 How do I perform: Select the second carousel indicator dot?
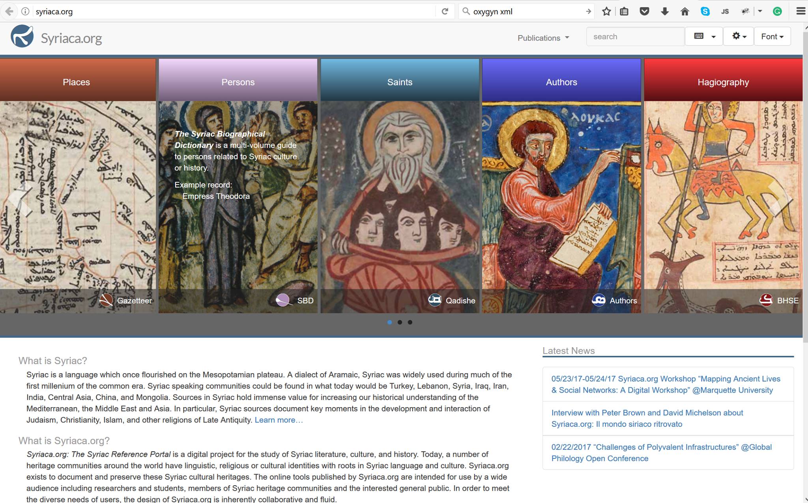click(400, 322)
